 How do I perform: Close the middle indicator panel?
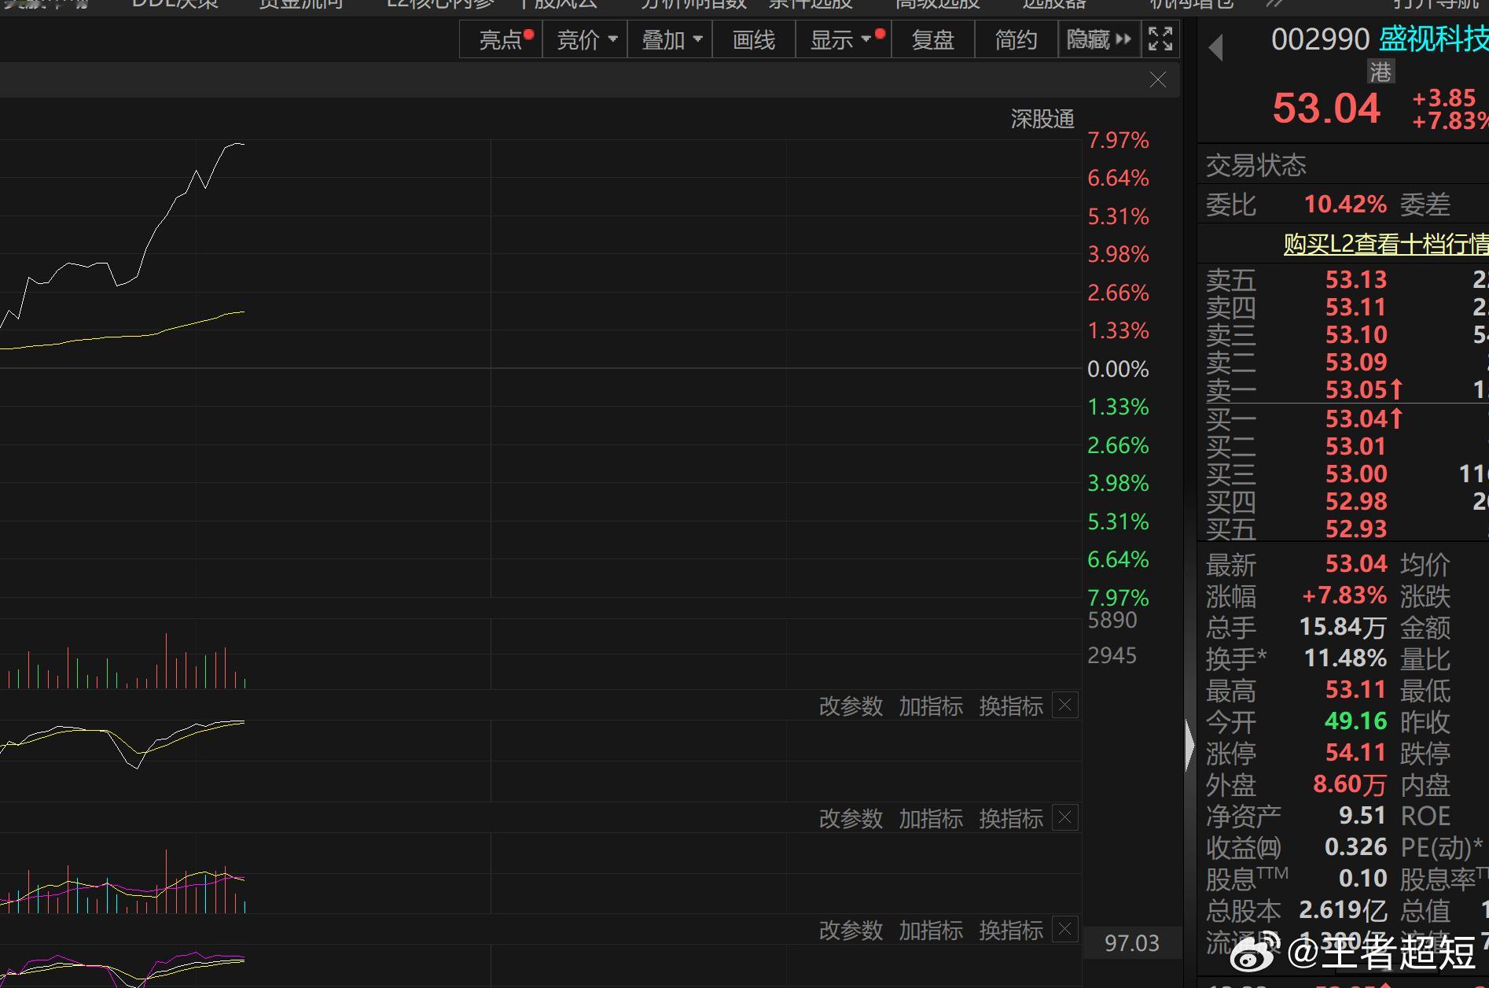(x=1064, y=818)
